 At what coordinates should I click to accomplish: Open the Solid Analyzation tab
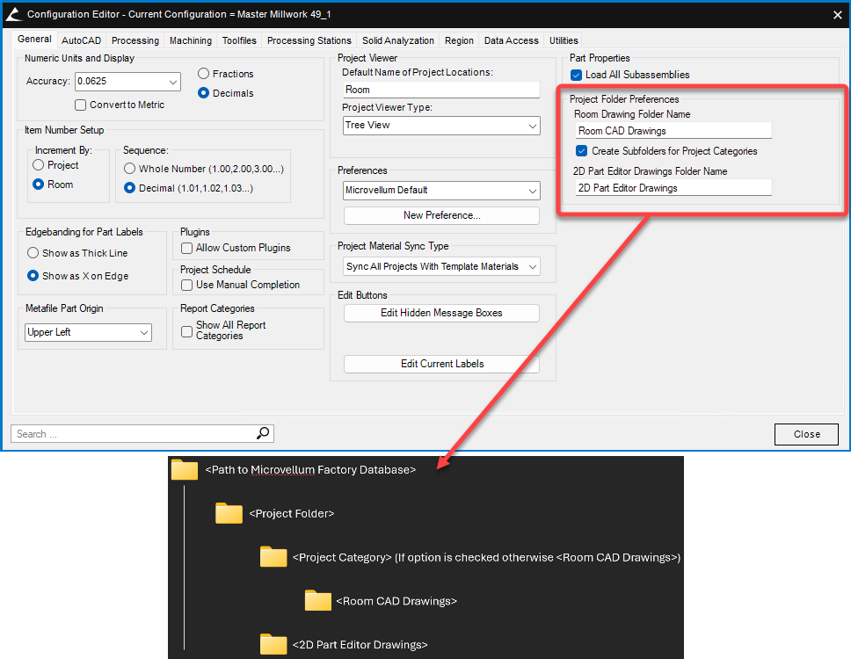(398, 40)
